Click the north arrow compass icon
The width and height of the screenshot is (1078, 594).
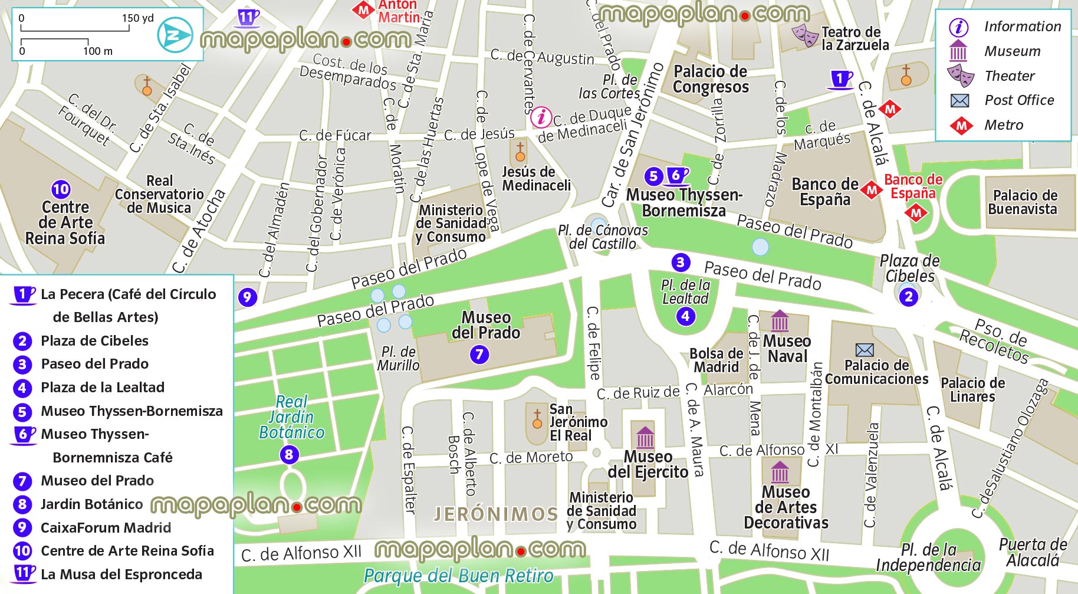pos(175,35)
